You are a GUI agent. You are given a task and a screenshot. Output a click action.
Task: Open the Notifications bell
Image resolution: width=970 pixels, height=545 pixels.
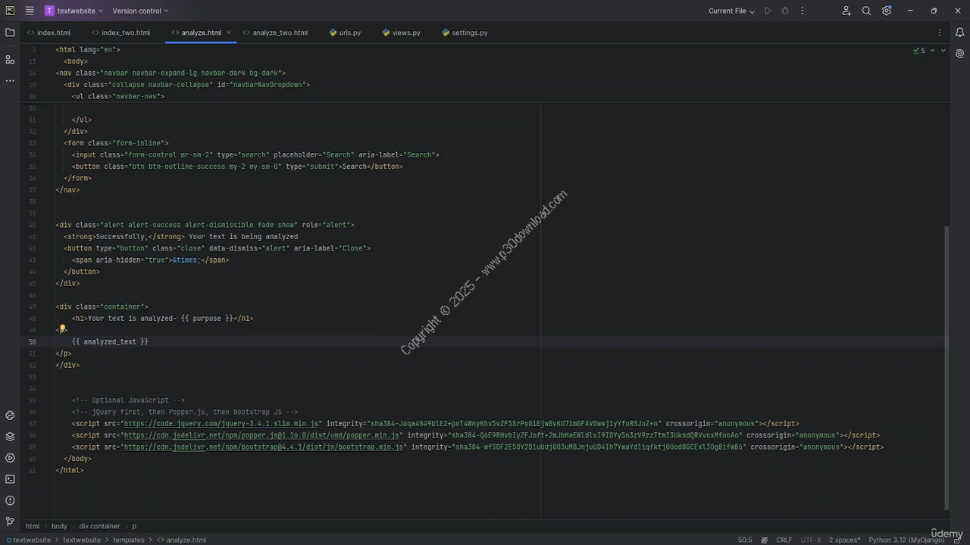coord(959,33)
